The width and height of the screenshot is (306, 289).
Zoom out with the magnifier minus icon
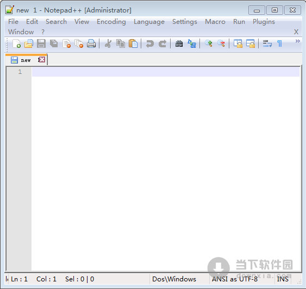pos(221,43)
